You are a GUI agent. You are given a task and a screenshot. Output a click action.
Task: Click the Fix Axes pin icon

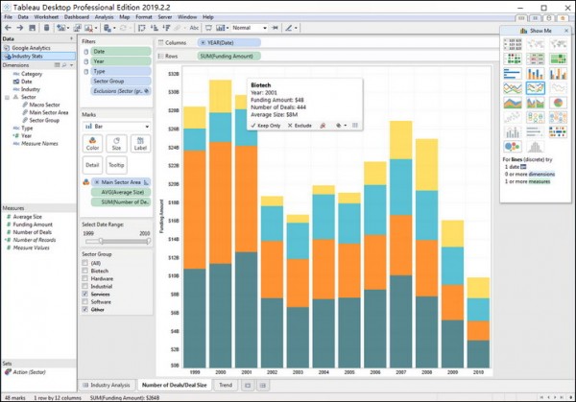pyautogui.click(x=276, y=28)
